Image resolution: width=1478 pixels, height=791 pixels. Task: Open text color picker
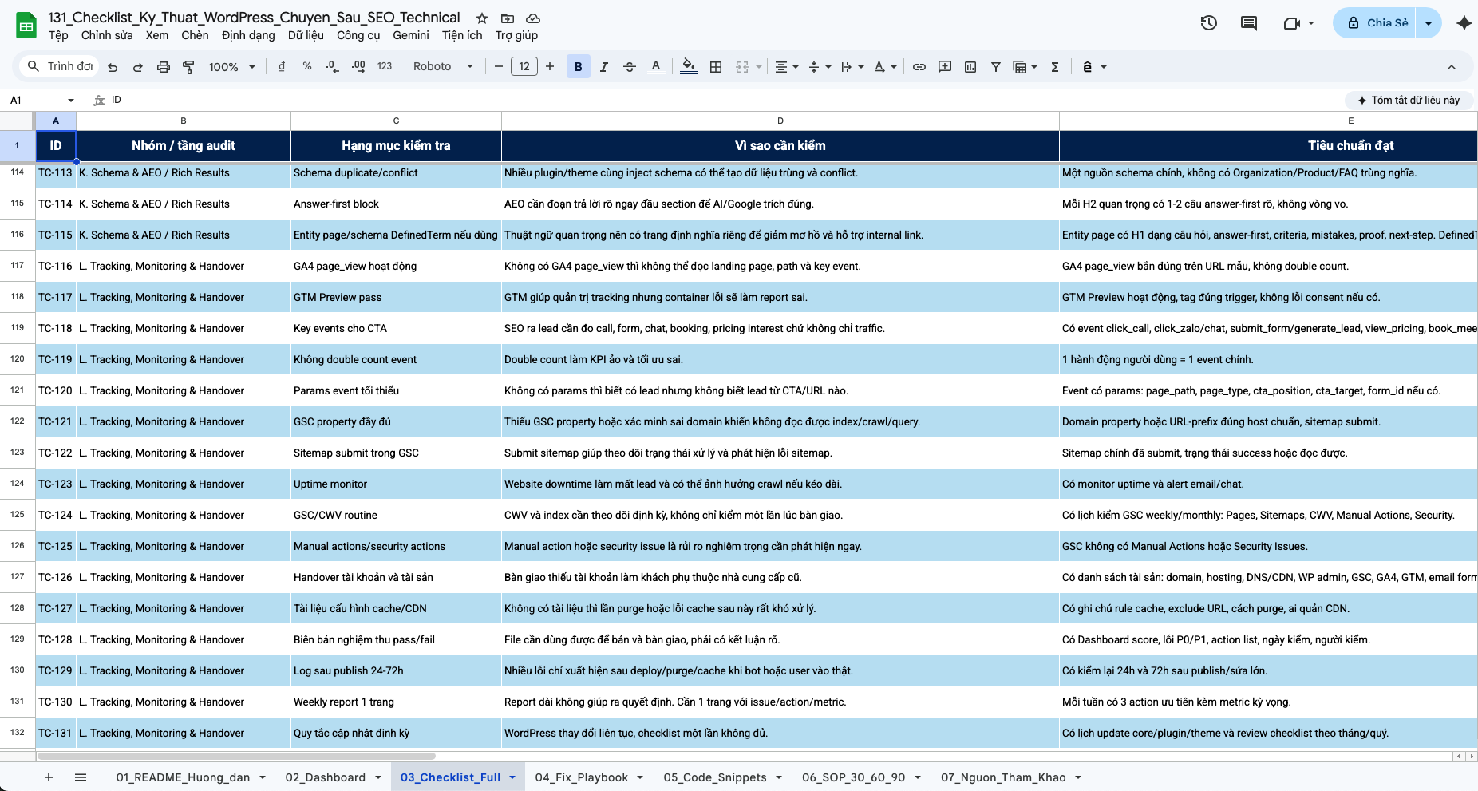656,67
